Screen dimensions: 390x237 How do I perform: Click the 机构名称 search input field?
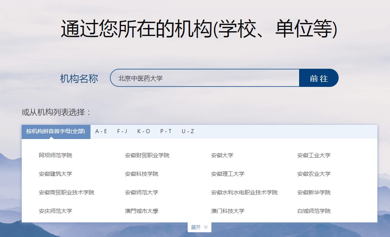coord(204,78)
